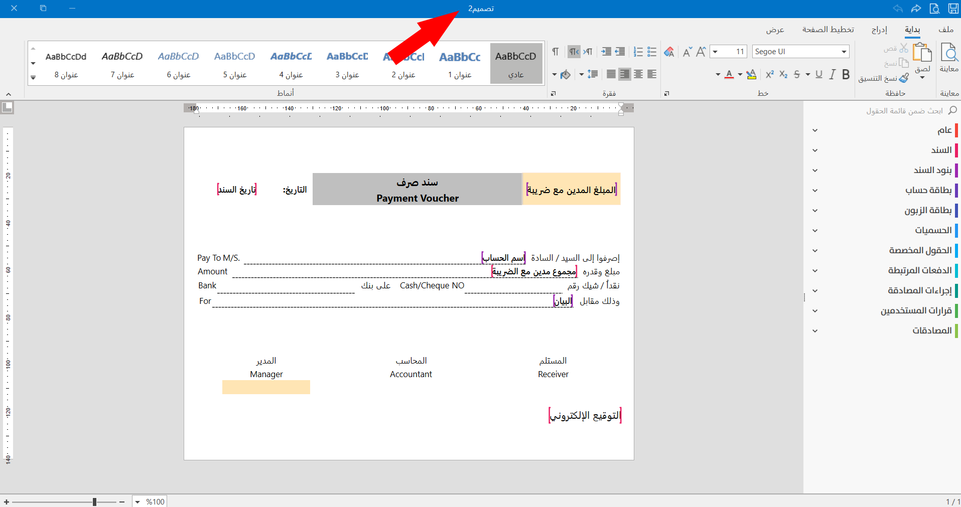Toggle superscript X² formatting

point(769,74)
